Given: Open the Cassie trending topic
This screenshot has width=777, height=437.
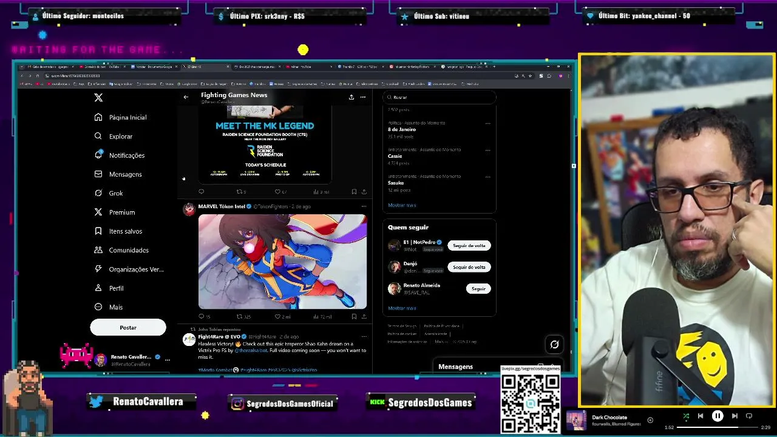Looking at the screenshot, I should coord(395,156).
